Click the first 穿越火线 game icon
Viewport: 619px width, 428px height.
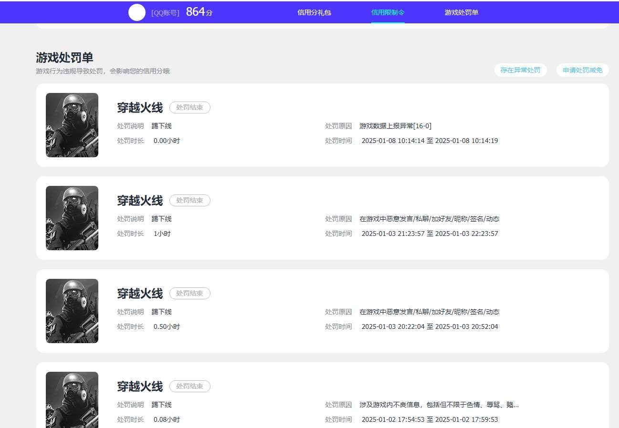tap(72, 125)
